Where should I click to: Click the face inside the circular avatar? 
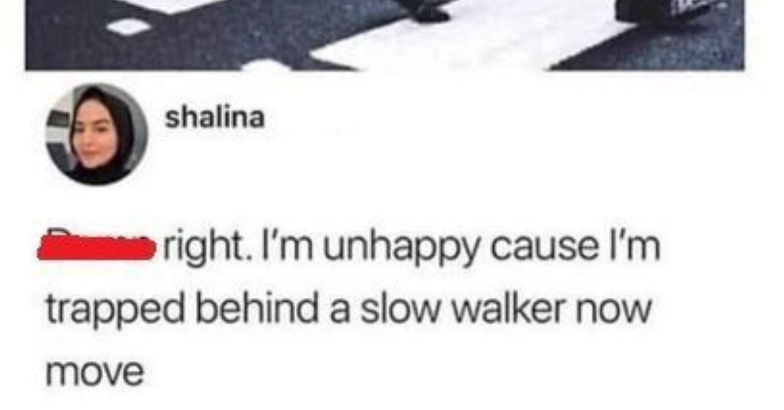95,134
